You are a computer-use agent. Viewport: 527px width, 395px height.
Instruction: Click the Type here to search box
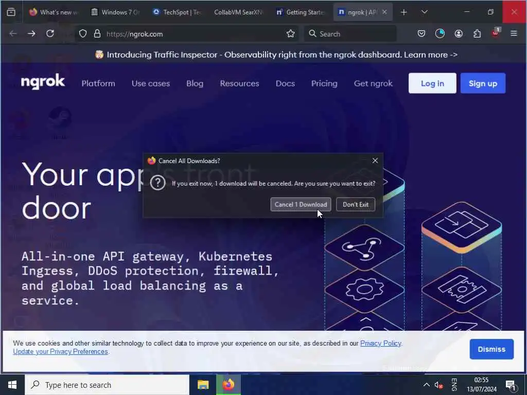tap(107, 385)
